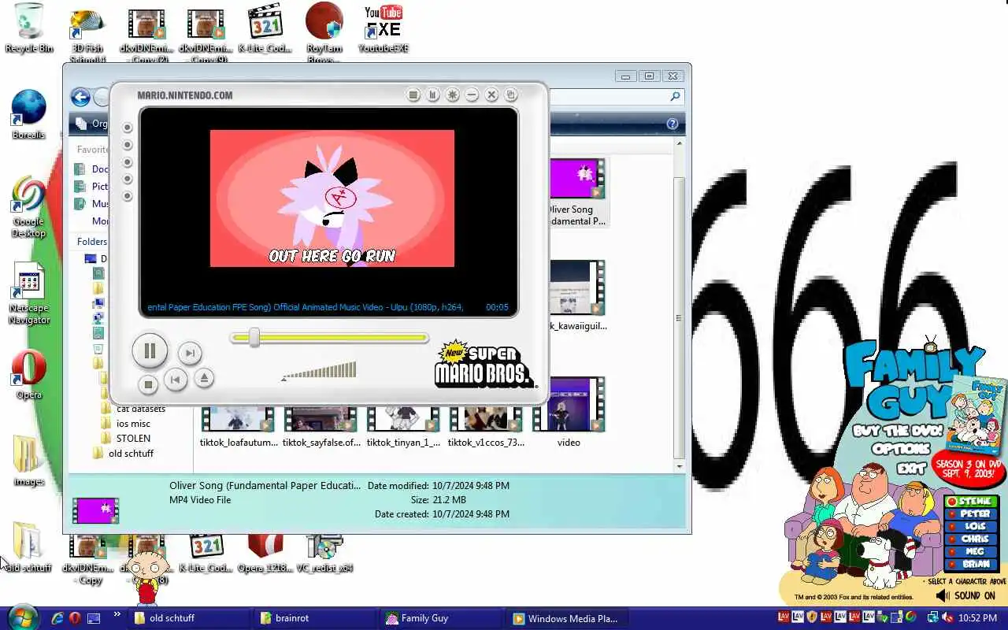Open the Google Desktop shortcut
Viewport: 1008px width, 630px height.
[x=28, y=206]
